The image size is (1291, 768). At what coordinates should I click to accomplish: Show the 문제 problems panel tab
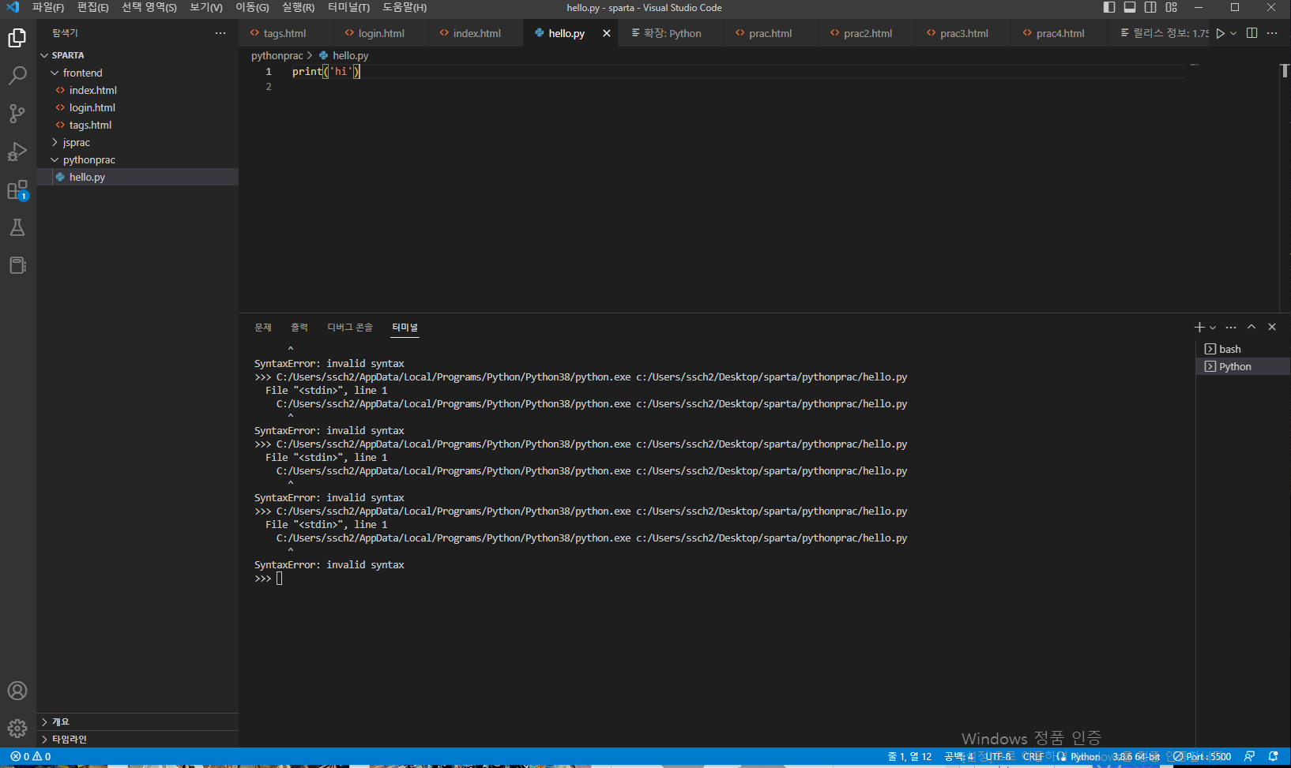[x=263, y=327]
